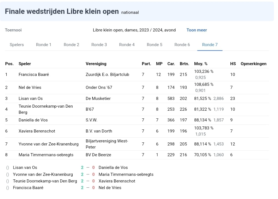This screenshot has width=278, height=199.
Task: Click Nel de Vries in match results
Action: (110, 188)
